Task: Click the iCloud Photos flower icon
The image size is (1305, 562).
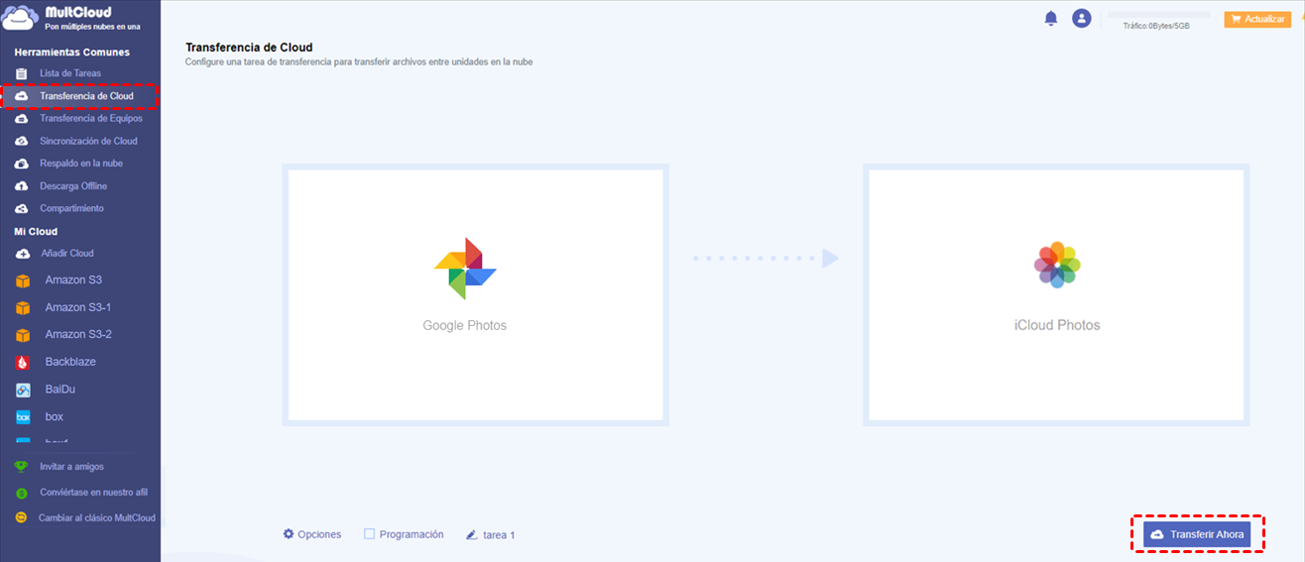Action: [x=1057, y=265]
